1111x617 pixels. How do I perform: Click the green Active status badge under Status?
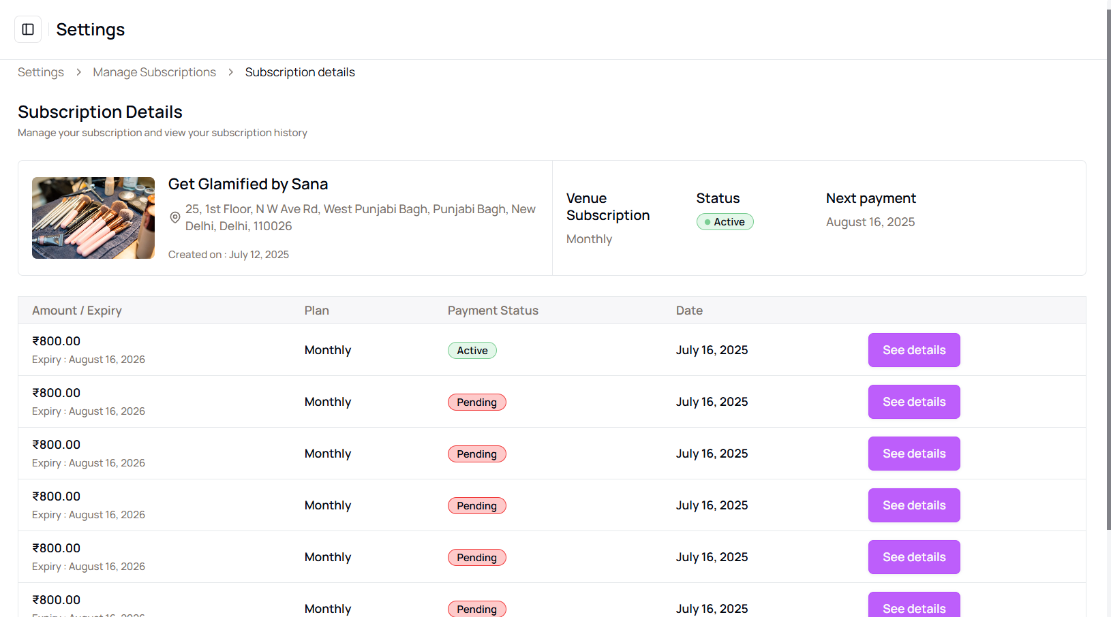725,222
